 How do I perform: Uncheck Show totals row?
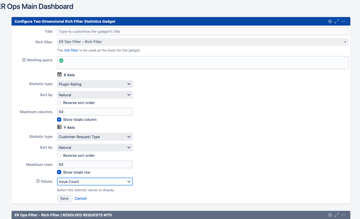59,172
